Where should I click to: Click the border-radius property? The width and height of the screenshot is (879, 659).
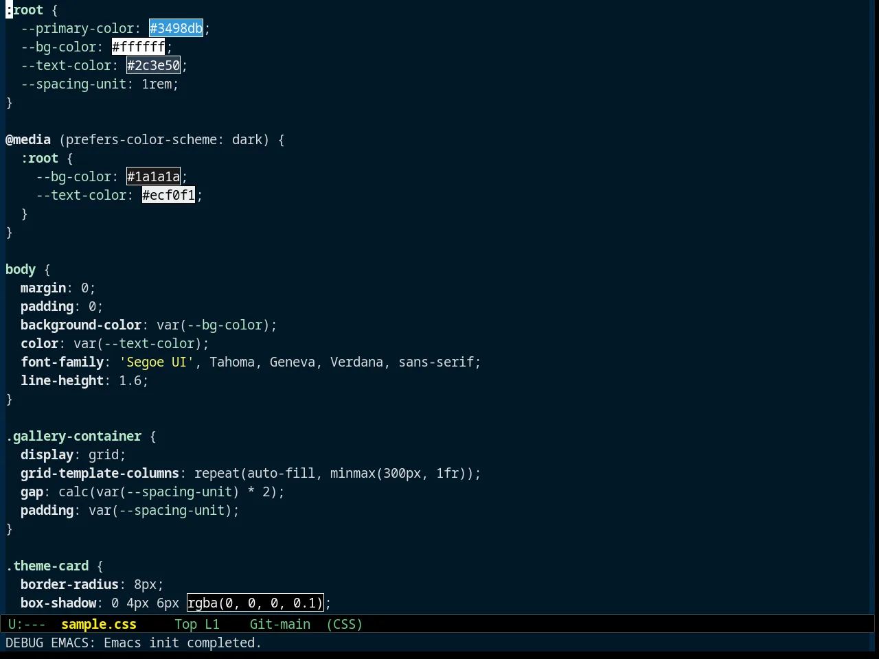69,584
